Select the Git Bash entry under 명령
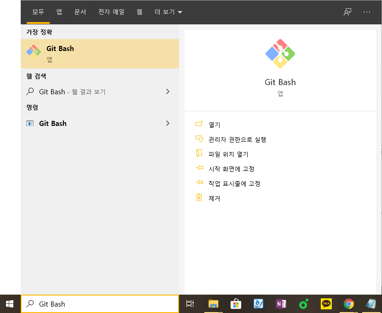Screen dimensions: 382x313 [100, 123]
